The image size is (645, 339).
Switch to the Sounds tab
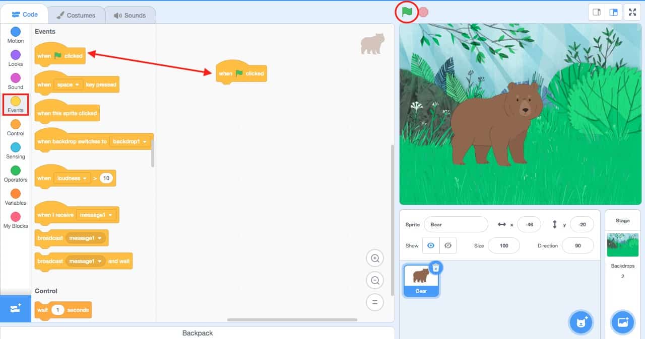click(x=130, y=15)
